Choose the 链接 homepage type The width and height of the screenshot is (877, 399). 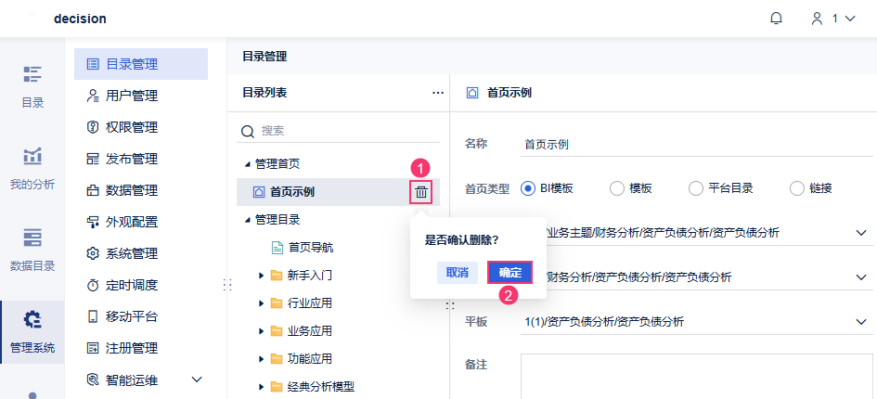[x=797, y=188]
